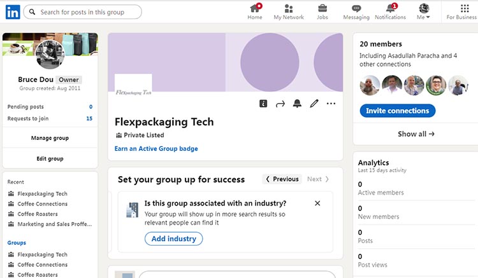Manage group notification bell icon
Screen dimensions: 478x278
click(x=297, y=104)
